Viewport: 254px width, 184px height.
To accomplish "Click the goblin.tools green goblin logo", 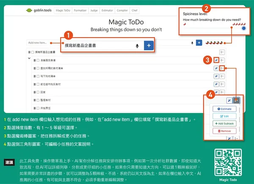I will click(x=29, y=11).
